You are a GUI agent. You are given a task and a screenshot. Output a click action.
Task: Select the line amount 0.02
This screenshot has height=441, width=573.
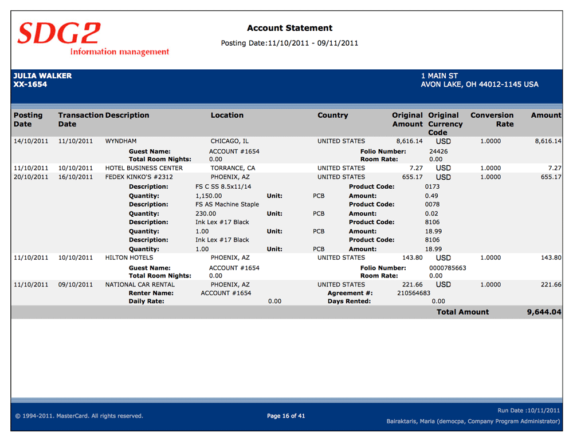(x=431, y=214)
